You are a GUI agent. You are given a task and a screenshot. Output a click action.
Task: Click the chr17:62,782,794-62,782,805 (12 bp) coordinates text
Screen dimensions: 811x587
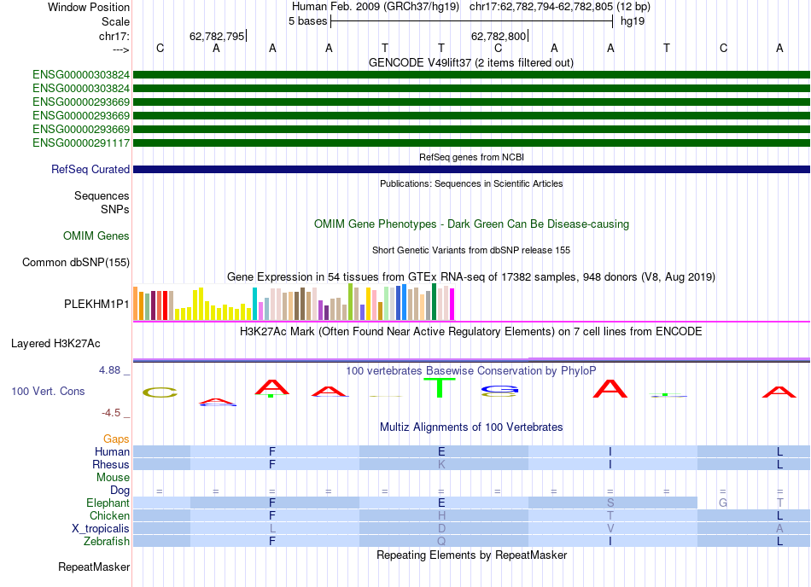[x=560, y=7]
